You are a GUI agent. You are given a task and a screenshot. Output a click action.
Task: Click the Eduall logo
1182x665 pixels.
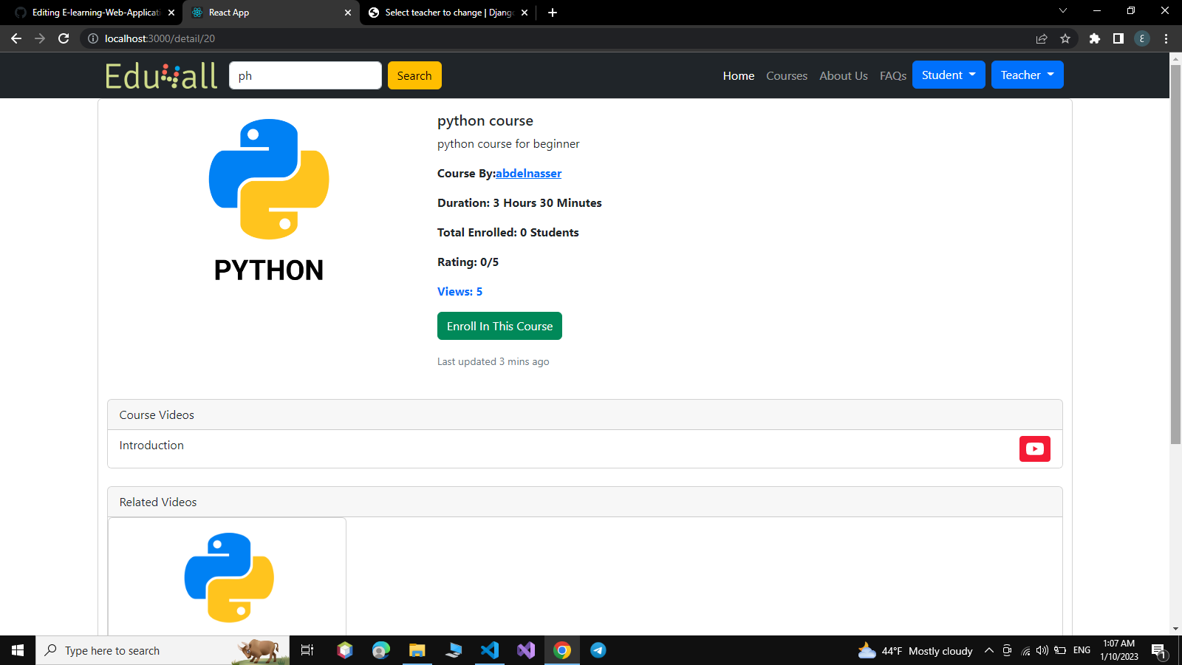tap(161, 75)
